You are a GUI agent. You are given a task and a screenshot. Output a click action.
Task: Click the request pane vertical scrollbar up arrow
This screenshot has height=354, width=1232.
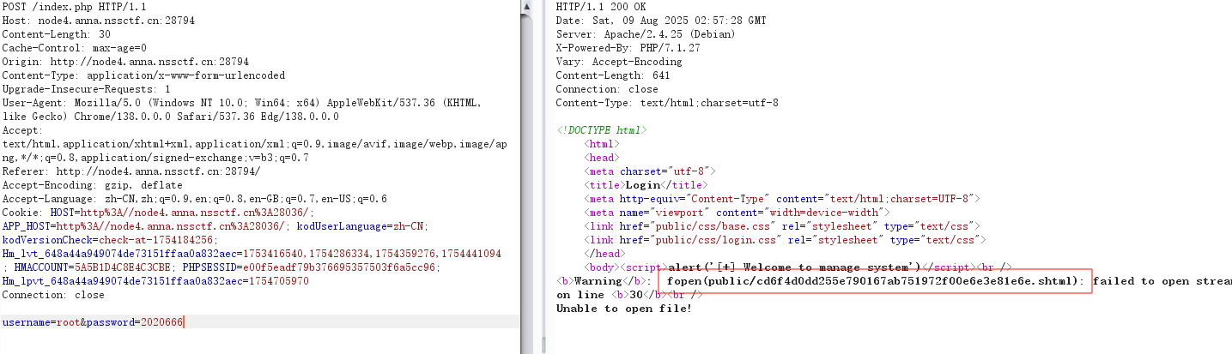(x=525, y=7)
